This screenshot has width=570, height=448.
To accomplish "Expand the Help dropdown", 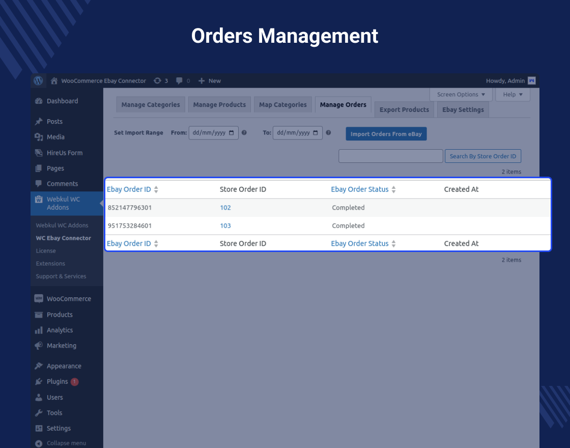I will pos(512,94).
